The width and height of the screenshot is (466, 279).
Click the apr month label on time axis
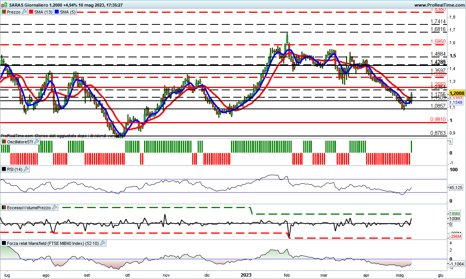point(366,275)
